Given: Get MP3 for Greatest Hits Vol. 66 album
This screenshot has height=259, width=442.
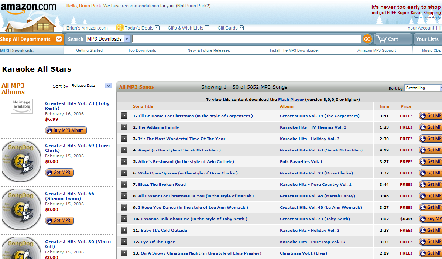Looking at the screenshot, I should tap(59, 220).
